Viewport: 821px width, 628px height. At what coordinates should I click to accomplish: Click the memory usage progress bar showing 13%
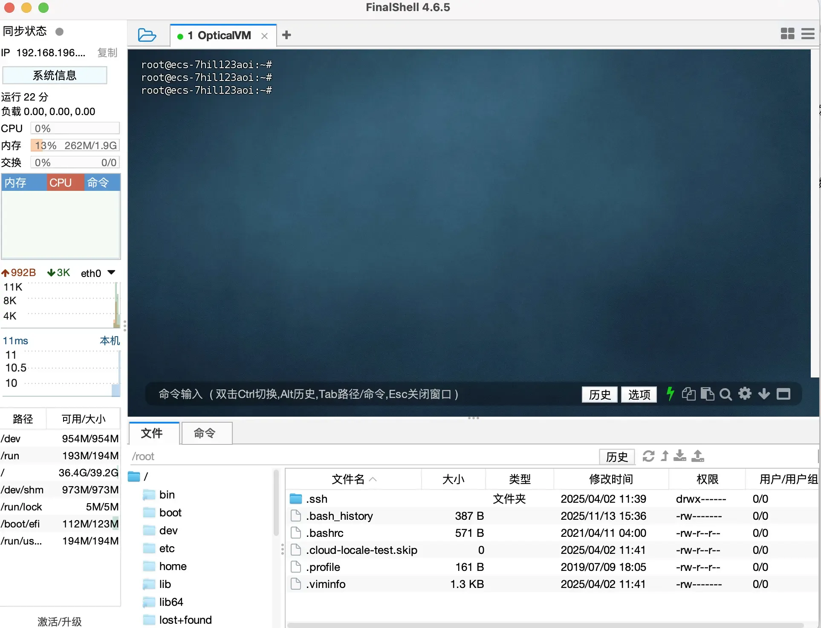75,145
